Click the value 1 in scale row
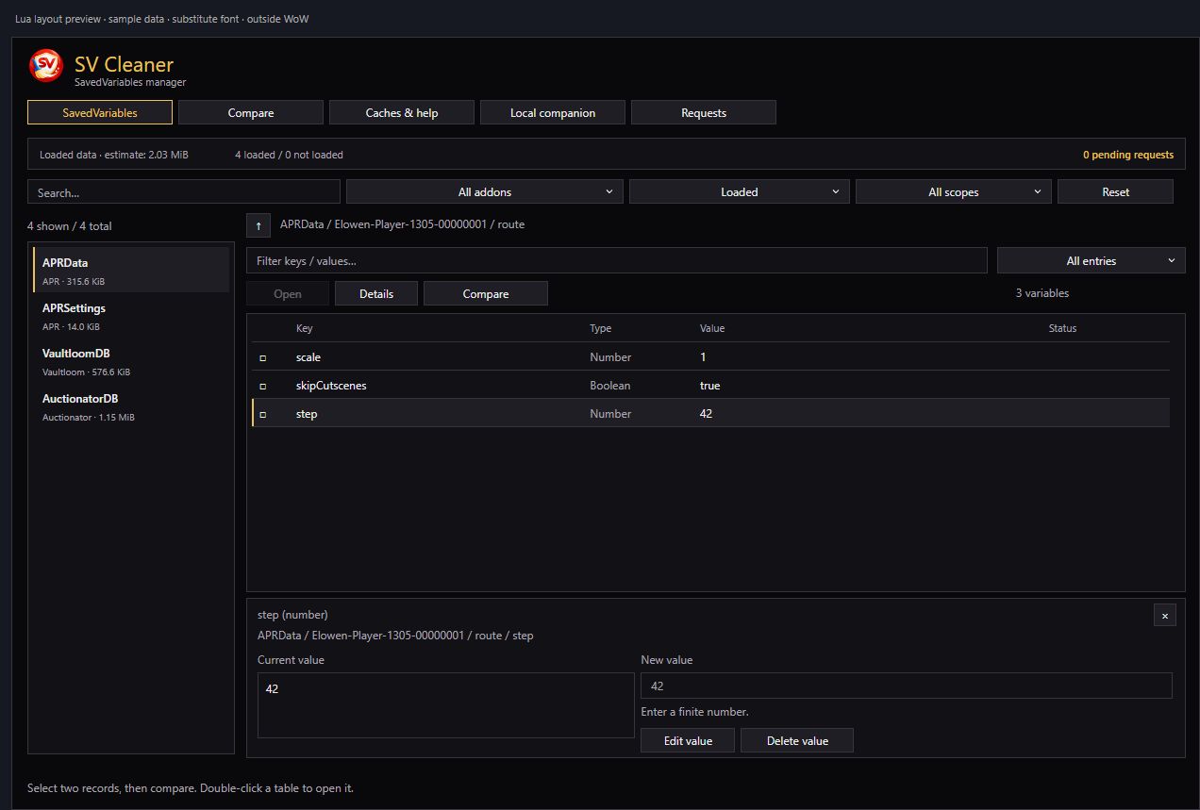 tap(703, 357)
